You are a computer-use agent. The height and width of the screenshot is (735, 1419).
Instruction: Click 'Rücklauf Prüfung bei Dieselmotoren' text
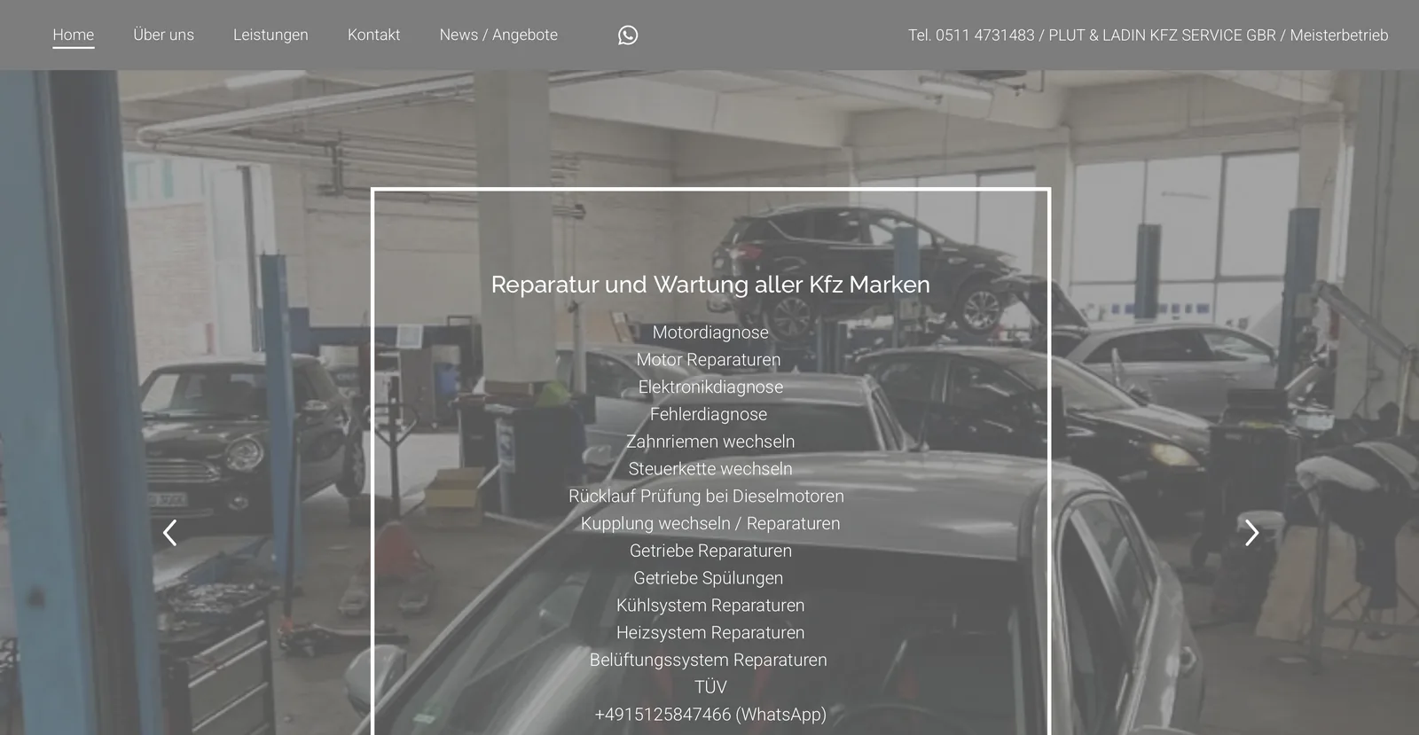pos(706,497)
